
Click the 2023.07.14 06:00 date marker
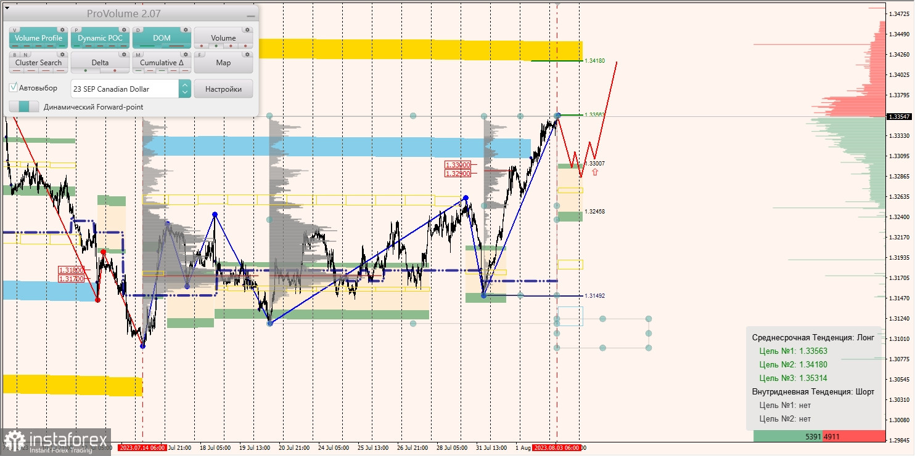point(142,448)
